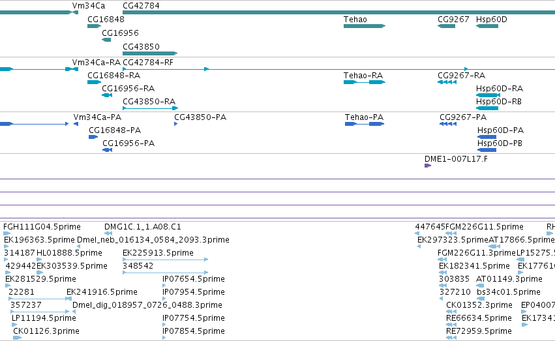Screen dimensions: 555x341
Task: Select the FGM226G11.3prime EST label
Action: 477,253
